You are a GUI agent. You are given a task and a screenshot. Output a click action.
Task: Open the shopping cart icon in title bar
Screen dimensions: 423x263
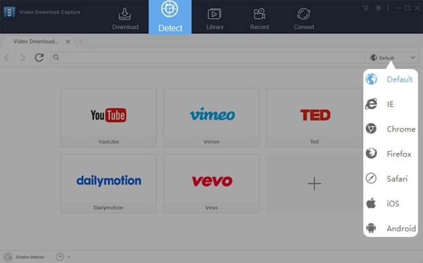pyautogui.click(x=366, y=8)
